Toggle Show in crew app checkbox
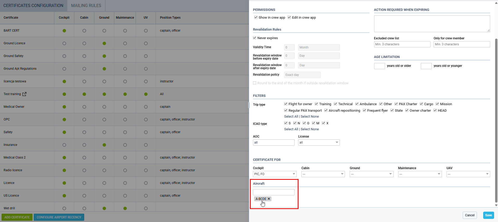Viewport: 498px width, 222px height. (x=256, y=17)
